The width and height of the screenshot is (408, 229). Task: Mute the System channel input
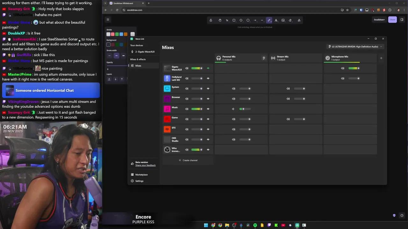tap(187, 88)
